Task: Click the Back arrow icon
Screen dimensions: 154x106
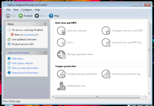Action: (x=8, y=16)
